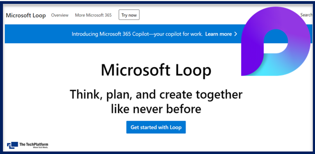Screen dimensions: 315x154
Task: Click the "like never before" text
Action: point(156,109)
